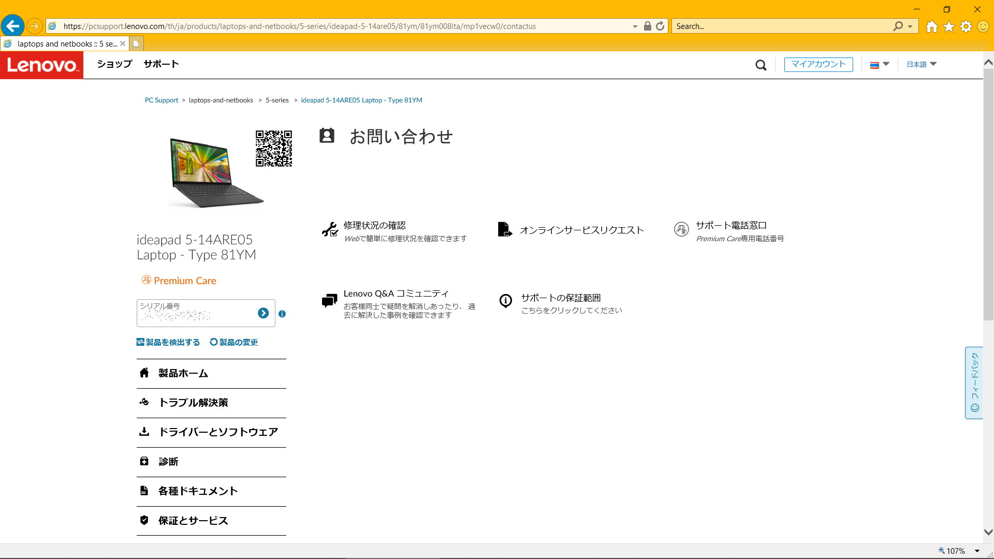The image size is (994, 559).
Task: Close the 'laptops and netbooks' tab
Action: pos(123,43)
